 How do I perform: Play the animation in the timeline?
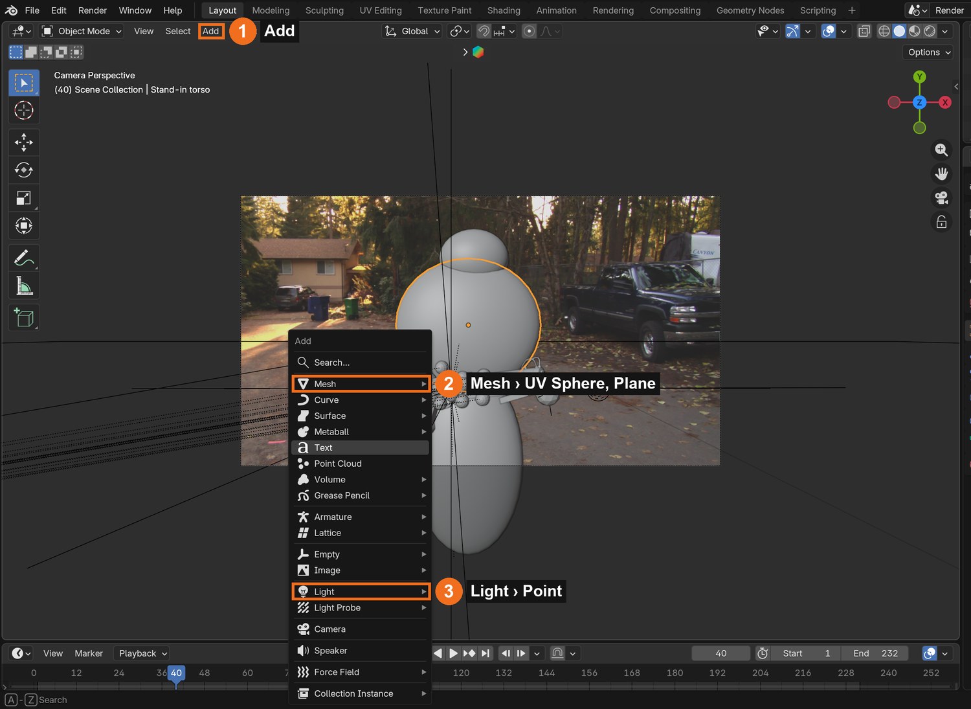[x=453, y=653]
